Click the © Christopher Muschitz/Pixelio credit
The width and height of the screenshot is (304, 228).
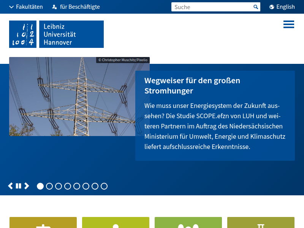pyautogui.click(x=123, y=60)
